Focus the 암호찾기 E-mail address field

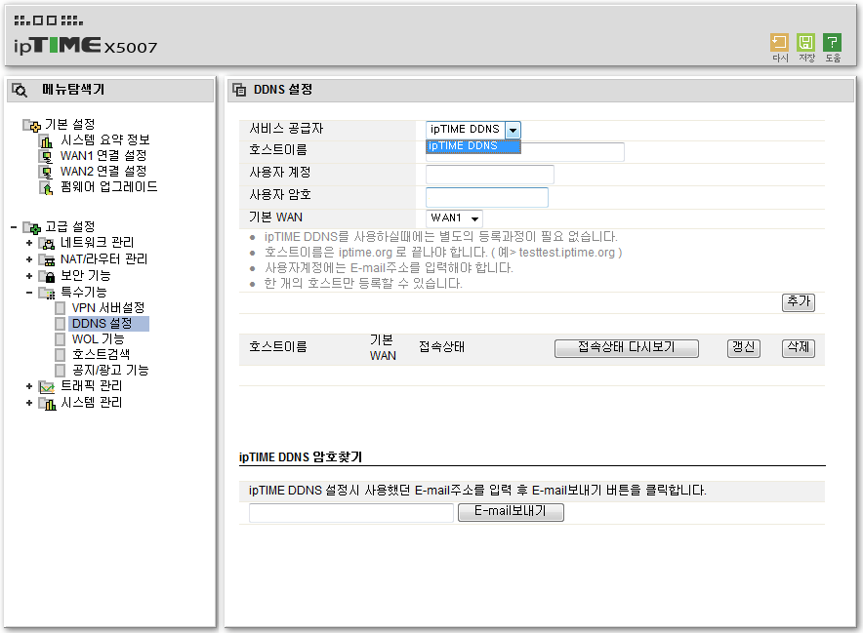pos(351,512)
